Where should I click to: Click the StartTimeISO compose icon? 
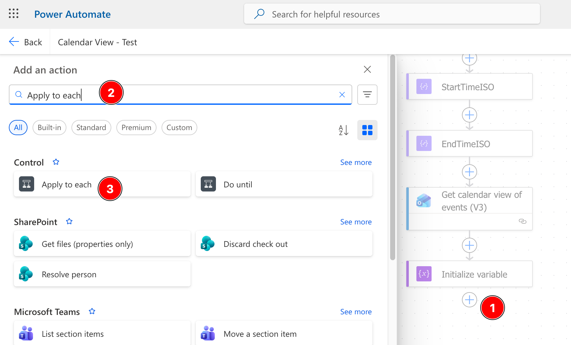(424, 87)
